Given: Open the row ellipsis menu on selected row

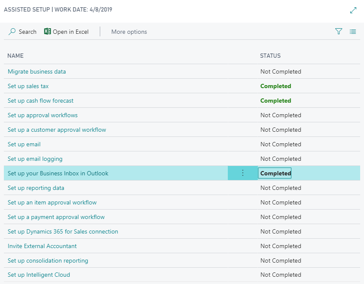Looking at the screenshot, I should pyautogui.click(x=242, y=173).
